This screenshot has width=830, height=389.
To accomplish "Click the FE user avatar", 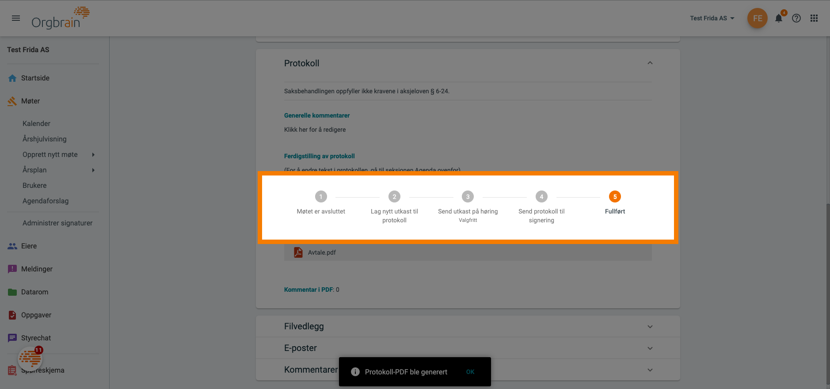I will tap(758, 18).
